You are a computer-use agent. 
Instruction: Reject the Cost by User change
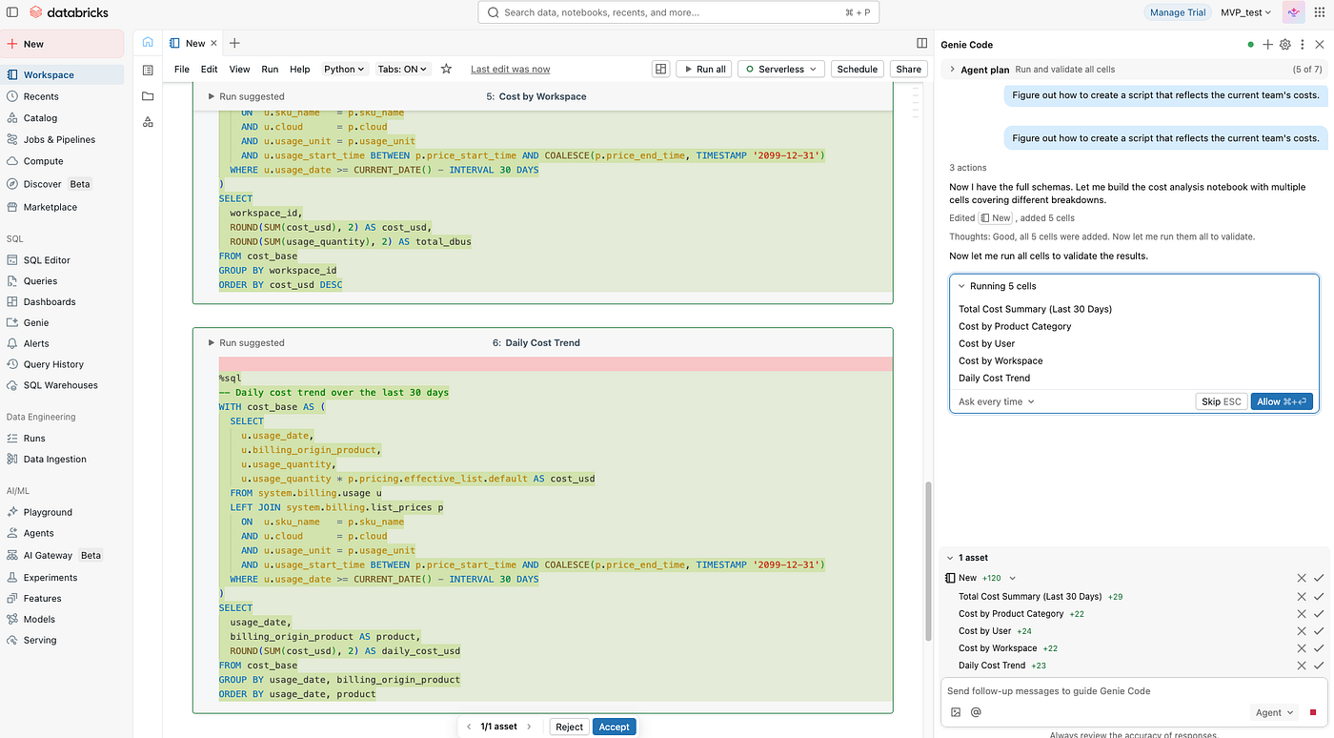[1302, 631]
